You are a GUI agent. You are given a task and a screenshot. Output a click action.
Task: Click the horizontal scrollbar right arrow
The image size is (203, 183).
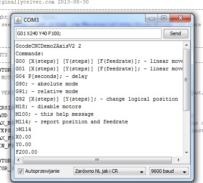coord(178,160)
